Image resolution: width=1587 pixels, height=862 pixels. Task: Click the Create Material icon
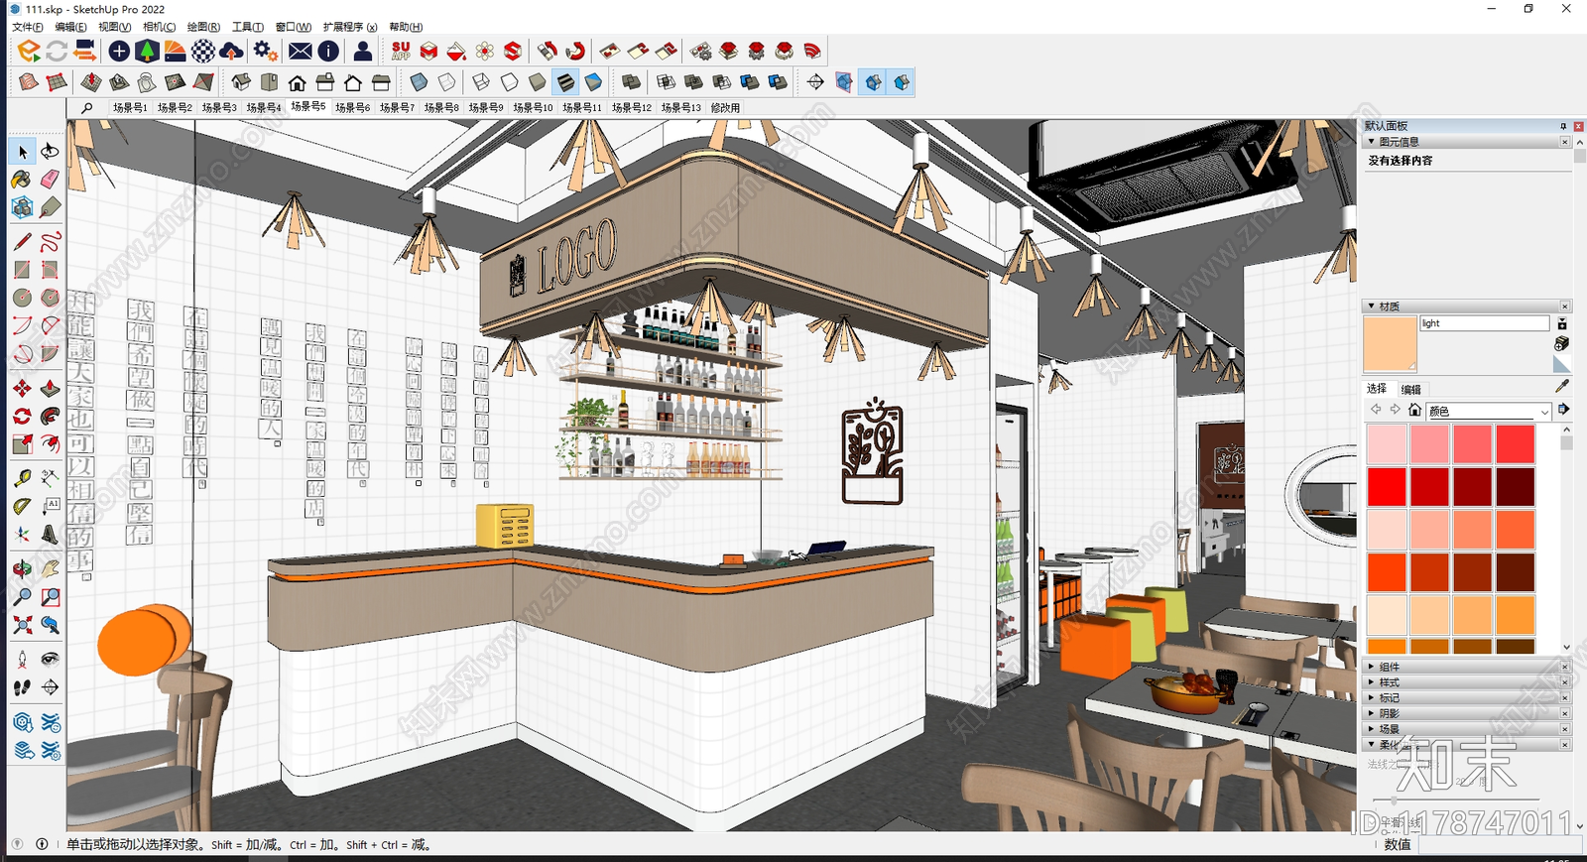[1562, 343]
